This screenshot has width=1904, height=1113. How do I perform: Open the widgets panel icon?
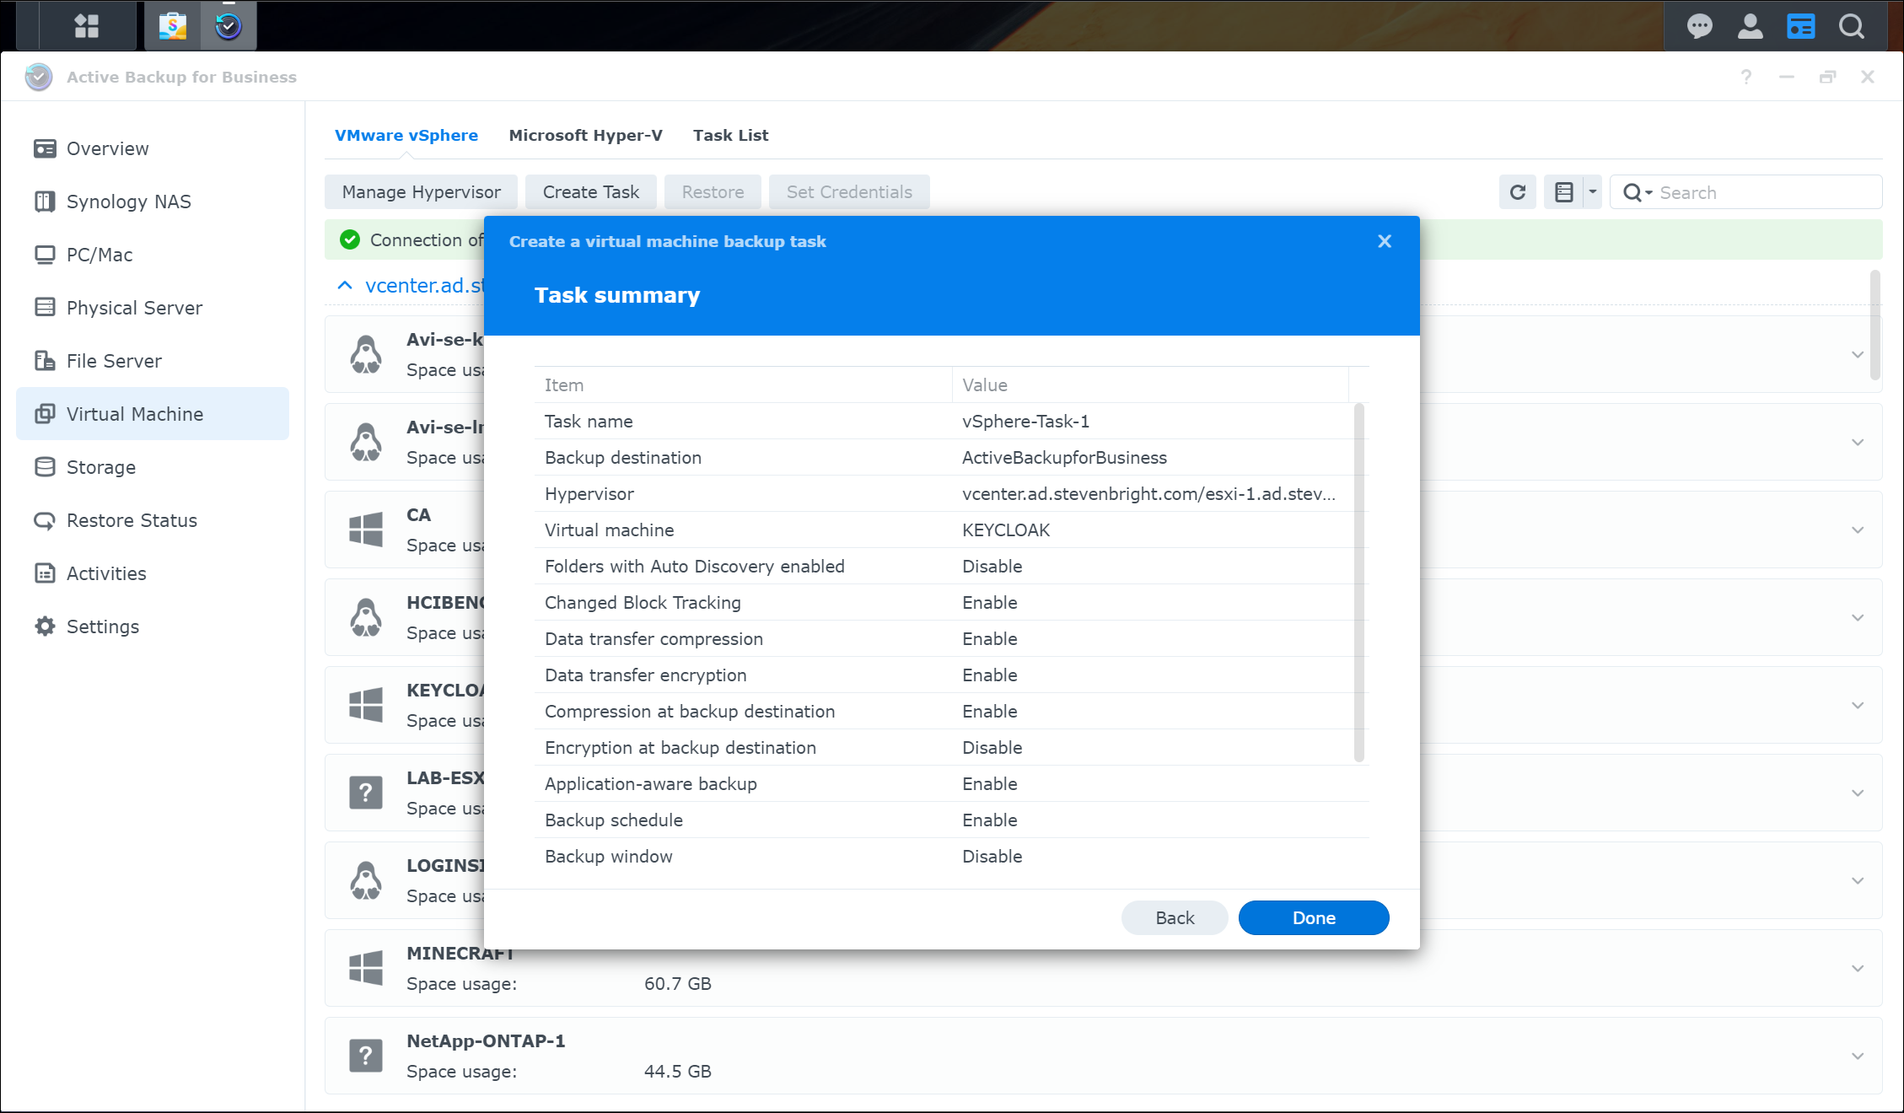(x=1800, y=26)
